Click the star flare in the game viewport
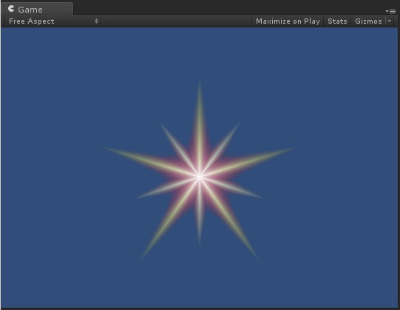Image resolution: width=400 pixels, height=310 pixels. 200,176
